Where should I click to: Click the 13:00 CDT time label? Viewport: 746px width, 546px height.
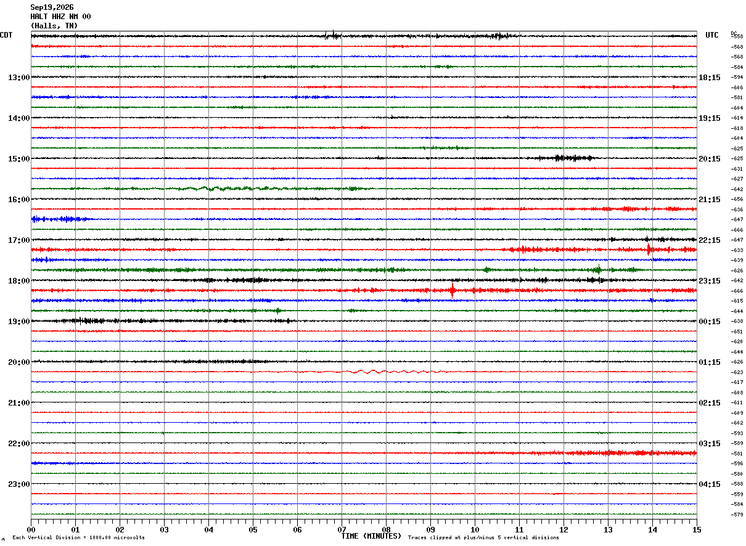(19, 78)
